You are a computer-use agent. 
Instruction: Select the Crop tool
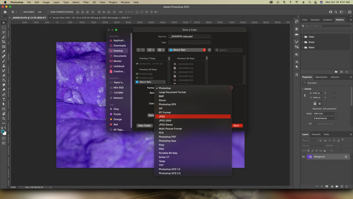tap(4, 42)
